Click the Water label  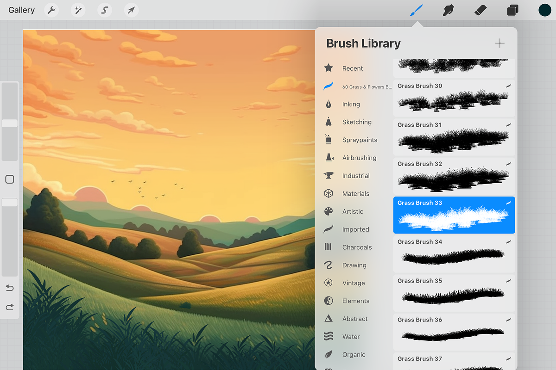tap(351, 337)
